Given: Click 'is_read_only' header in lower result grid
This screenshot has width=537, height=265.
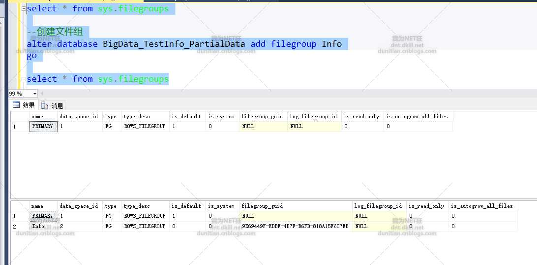Looking at the screenshot, I should tap(427, 206).
